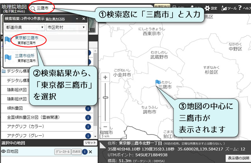Viewport: 251px width, 163px height.
Task: Show info for 傾斜量図 layer
Action: point(88,108)
